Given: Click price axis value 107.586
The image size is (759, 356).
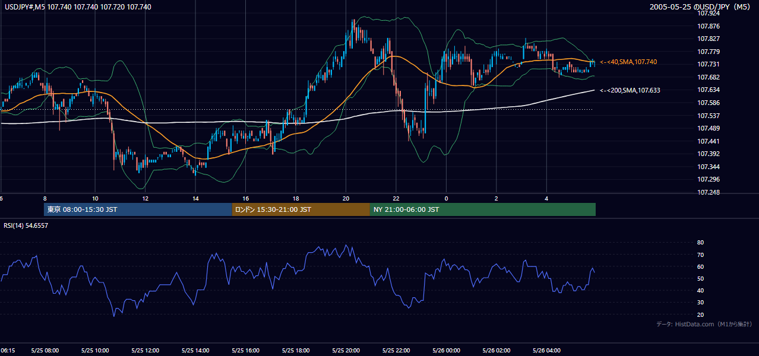Looking at the screenshot, I should point(709,103).
